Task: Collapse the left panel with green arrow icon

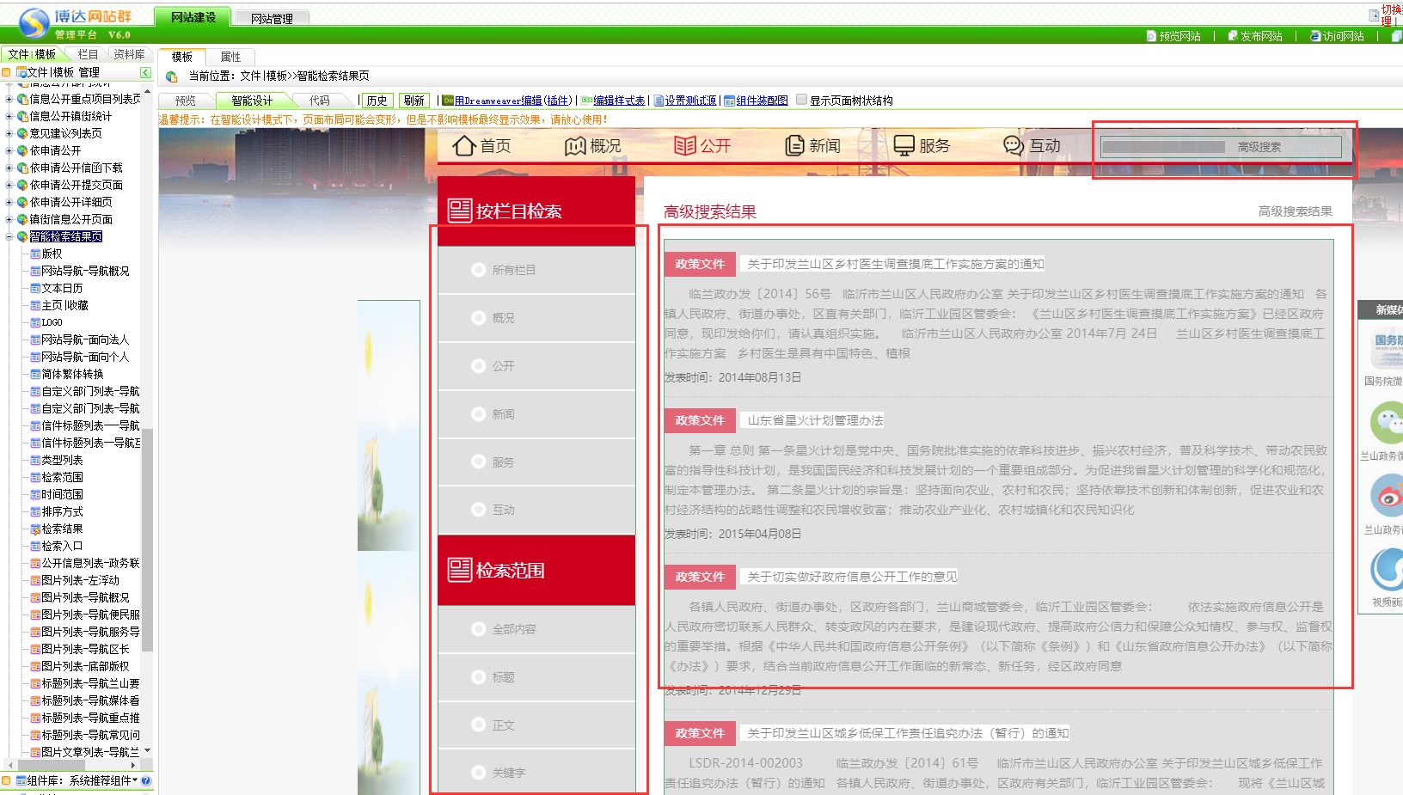Action: 145,72
